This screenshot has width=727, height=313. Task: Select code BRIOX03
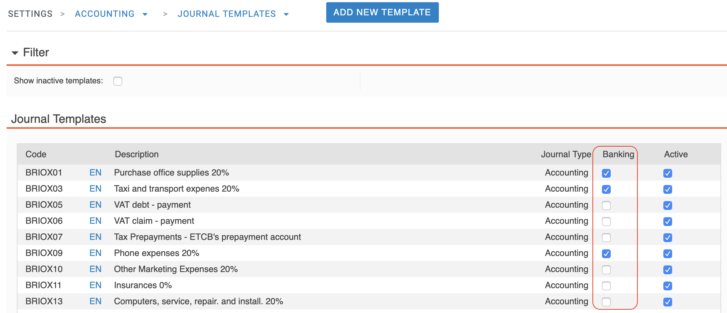(x=44, y=189)
